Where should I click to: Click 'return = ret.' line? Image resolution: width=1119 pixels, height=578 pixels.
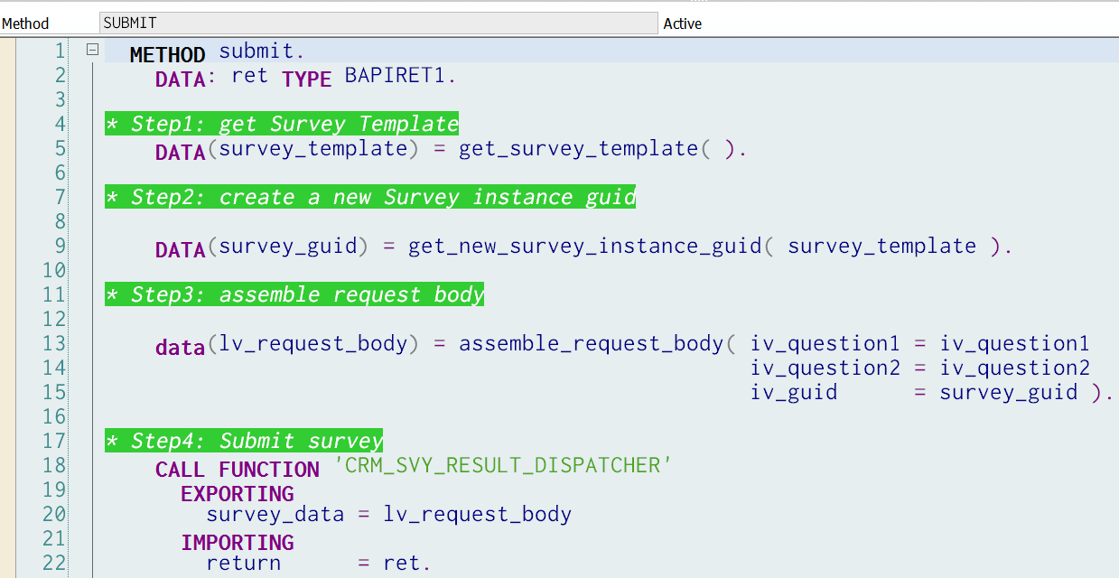tap(319, 563)
